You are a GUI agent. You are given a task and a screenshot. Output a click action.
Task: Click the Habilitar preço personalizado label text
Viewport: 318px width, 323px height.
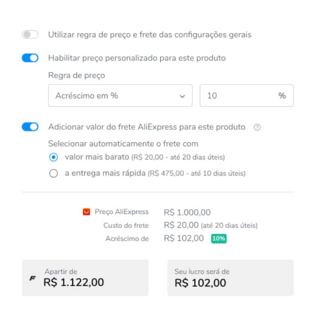point(137,58)
